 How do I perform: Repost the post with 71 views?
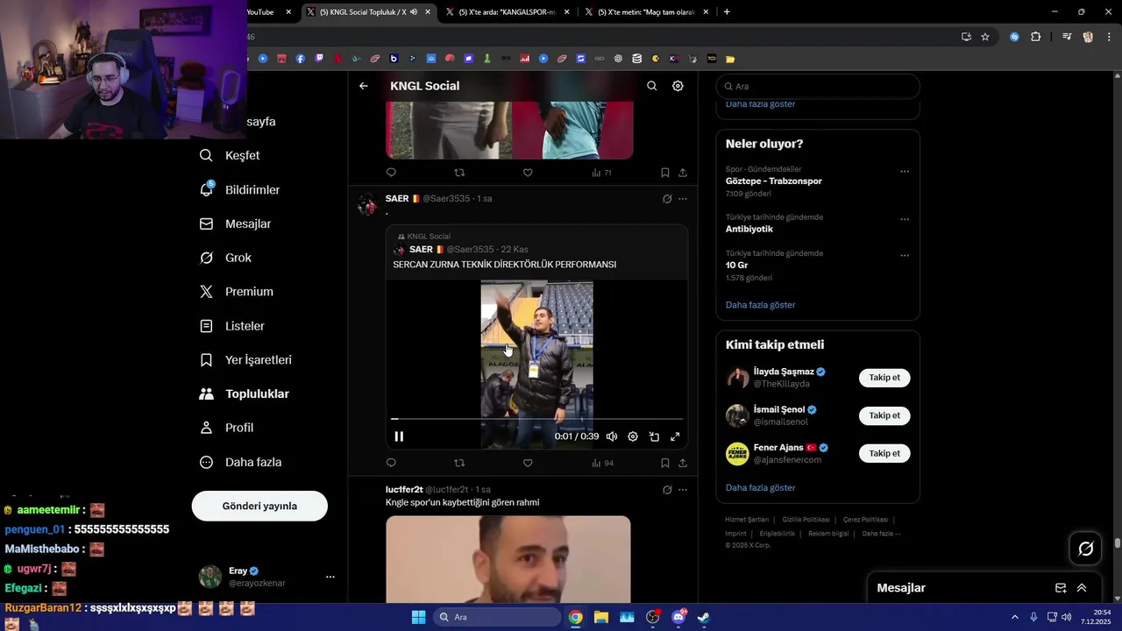click(459, 173)
